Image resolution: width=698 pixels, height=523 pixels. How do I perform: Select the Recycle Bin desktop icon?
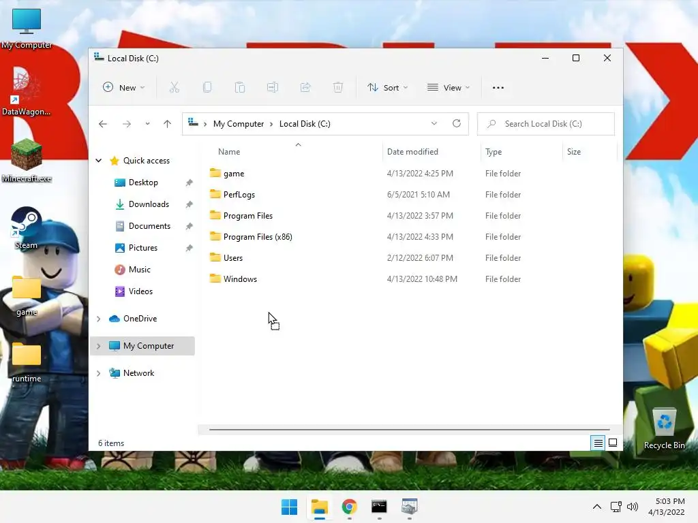click(664, 429)
